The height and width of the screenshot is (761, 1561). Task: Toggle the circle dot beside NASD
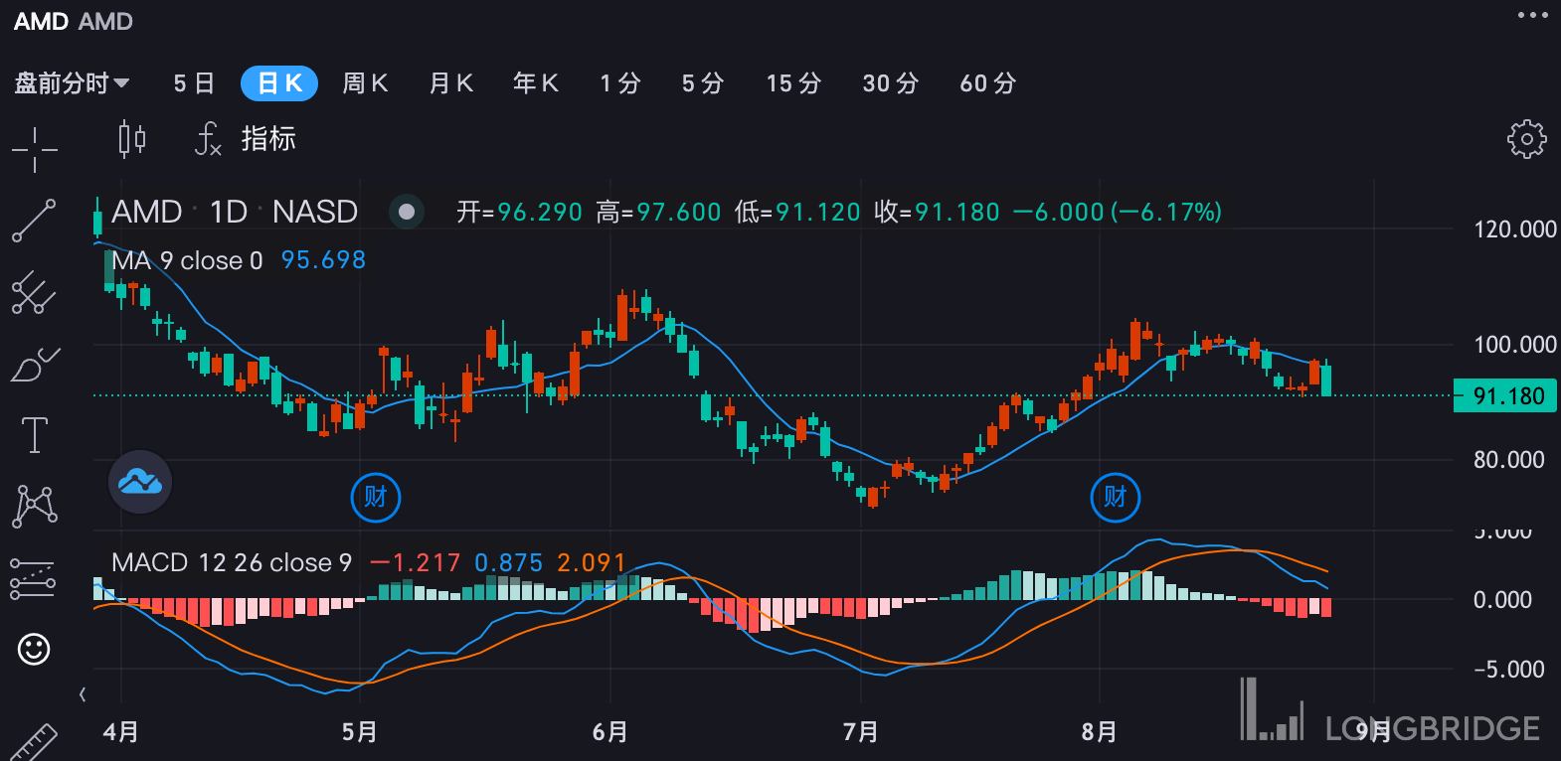(407, 212)
